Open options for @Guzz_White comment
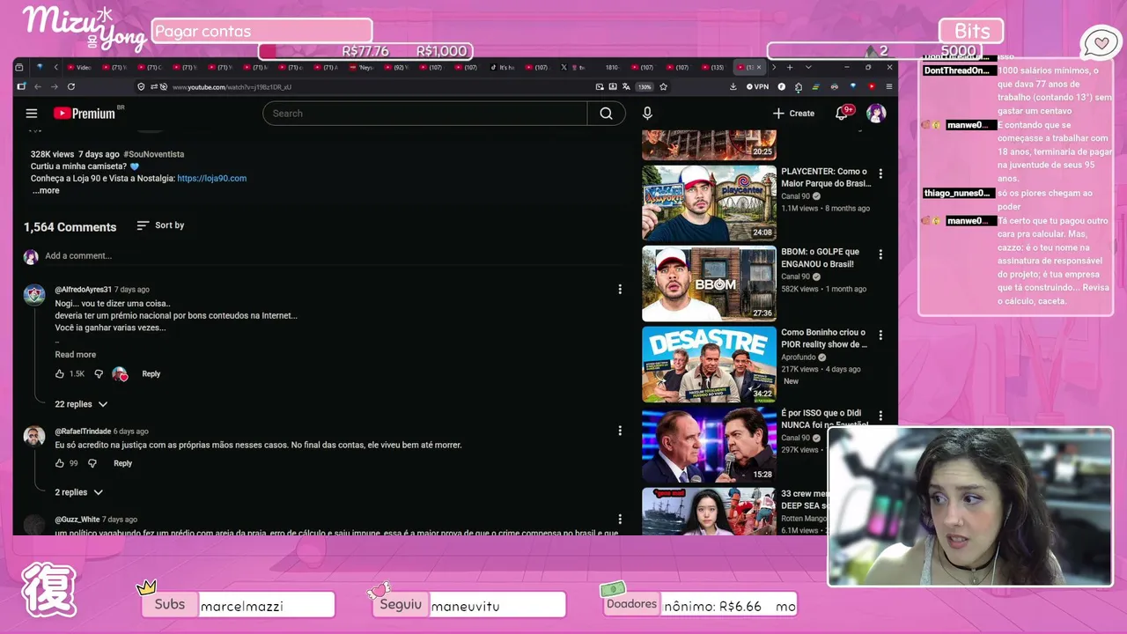This screenshot has height=634, width=1127. pyautogui.click(x=620, y=520)
